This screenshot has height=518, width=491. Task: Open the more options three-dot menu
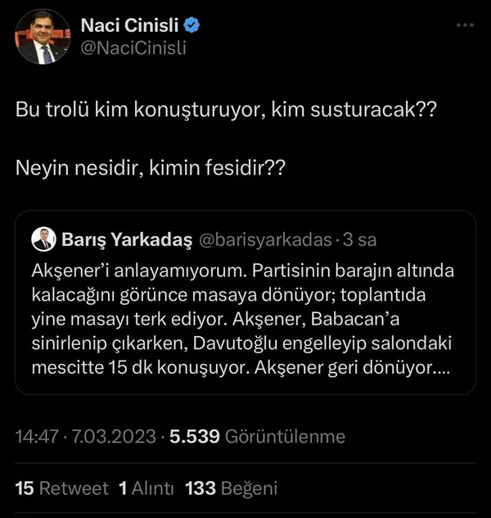point(465,25)
